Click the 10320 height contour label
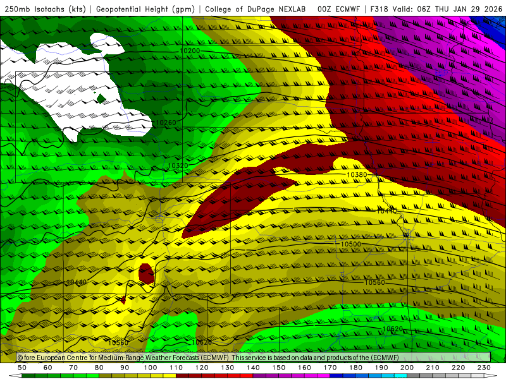 pos(178,165)
